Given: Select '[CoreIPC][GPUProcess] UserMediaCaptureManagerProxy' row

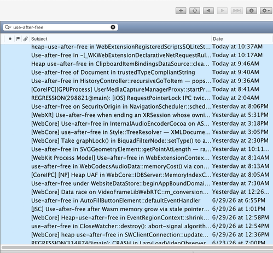Looking at the screenshot, I should 136,89.
